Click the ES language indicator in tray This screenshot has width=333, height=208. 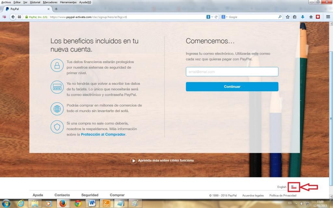pyautogui.click(x=290, y=203)
